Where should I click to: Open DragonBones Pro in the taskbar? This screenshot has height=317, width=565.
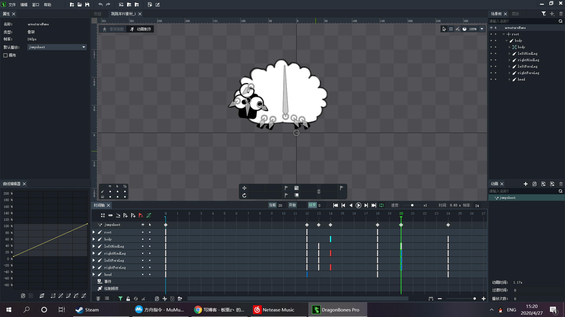pos(338,310)
